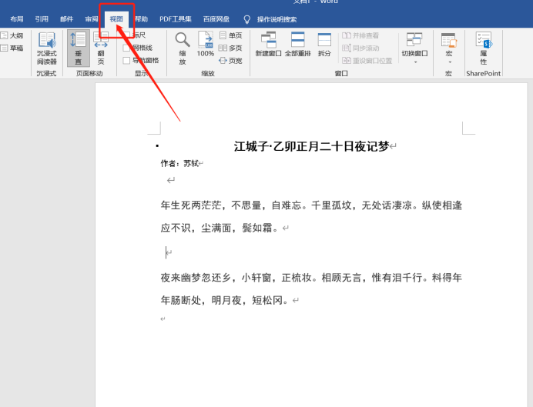Open the PDF工具集 tab

(x=176, y=19)
